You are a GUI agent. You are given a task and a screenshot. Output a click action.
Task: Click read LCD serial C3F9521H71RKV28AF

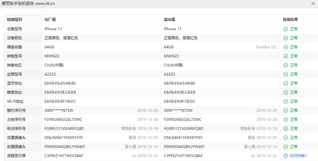click(183, 156)
